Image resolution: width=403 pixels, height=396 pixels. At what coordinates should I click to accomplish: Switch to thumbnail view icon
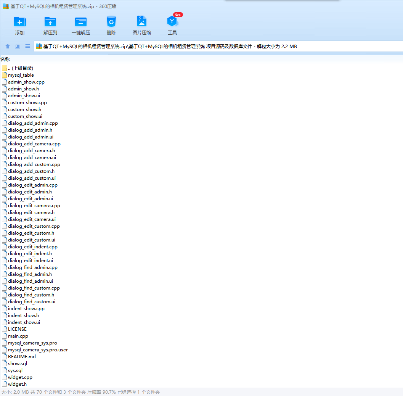coord(18,46)
